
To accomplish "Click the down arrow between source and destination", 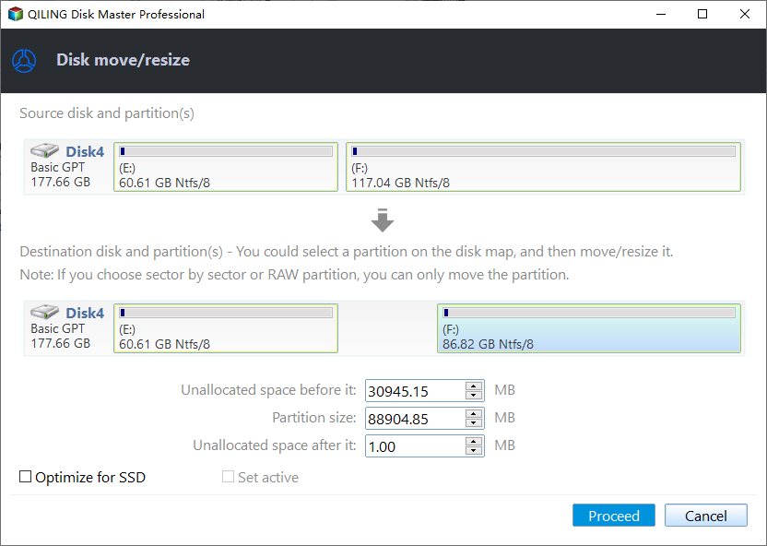I will pyautogui.click(x=383, y=220).
